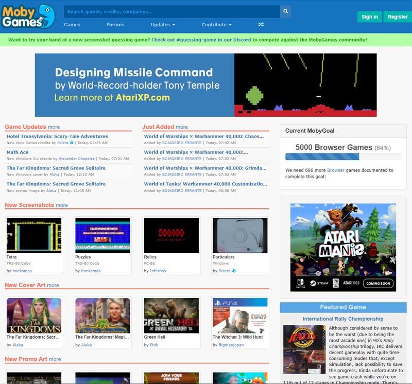Open the Atari Mania advertisement
Image resolution: width=412 pixels, height=384 pixels.
(x=343, y=248)
